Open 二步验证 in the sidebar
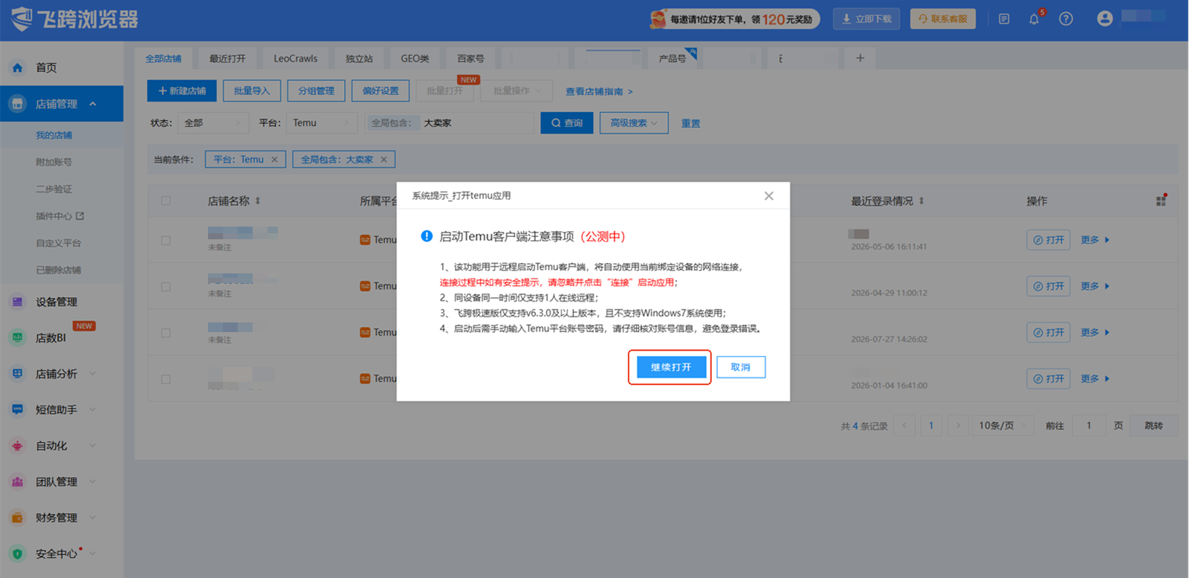 click(54, 189)
